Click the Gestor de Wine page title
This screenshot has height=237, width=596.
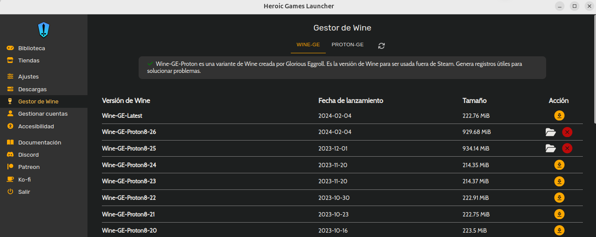coord(342,28)
